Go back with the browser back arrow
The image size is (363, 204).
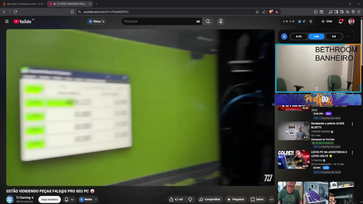pyautogui.click(x=4, y=12)
